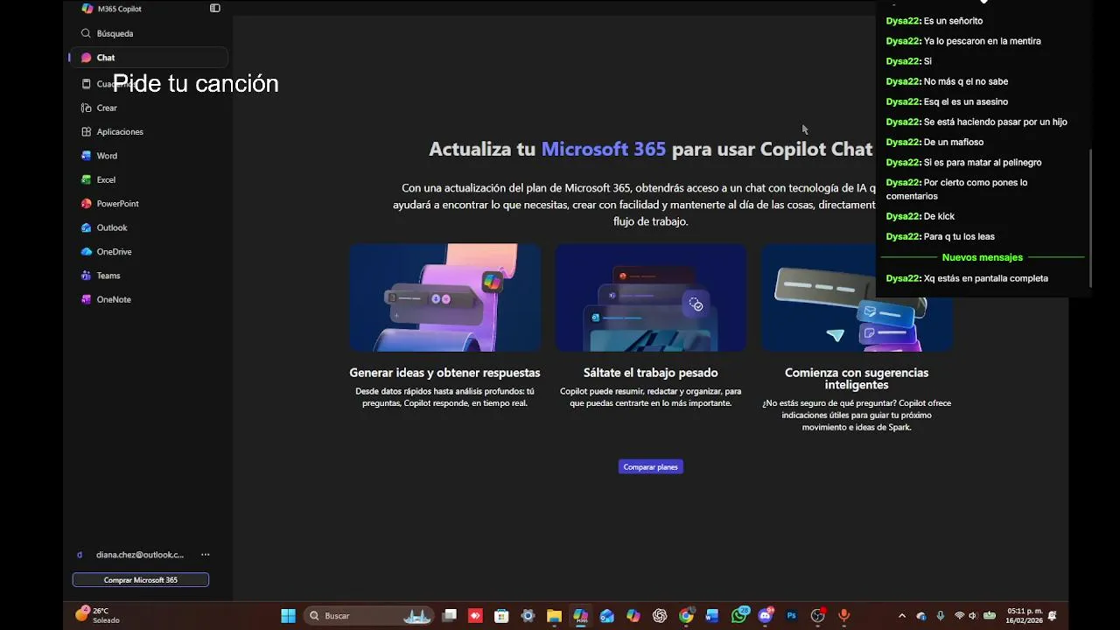Screen dimensions: 1120x630
Task: Open File Explorer from the taskbar
Action: [554, 616]
